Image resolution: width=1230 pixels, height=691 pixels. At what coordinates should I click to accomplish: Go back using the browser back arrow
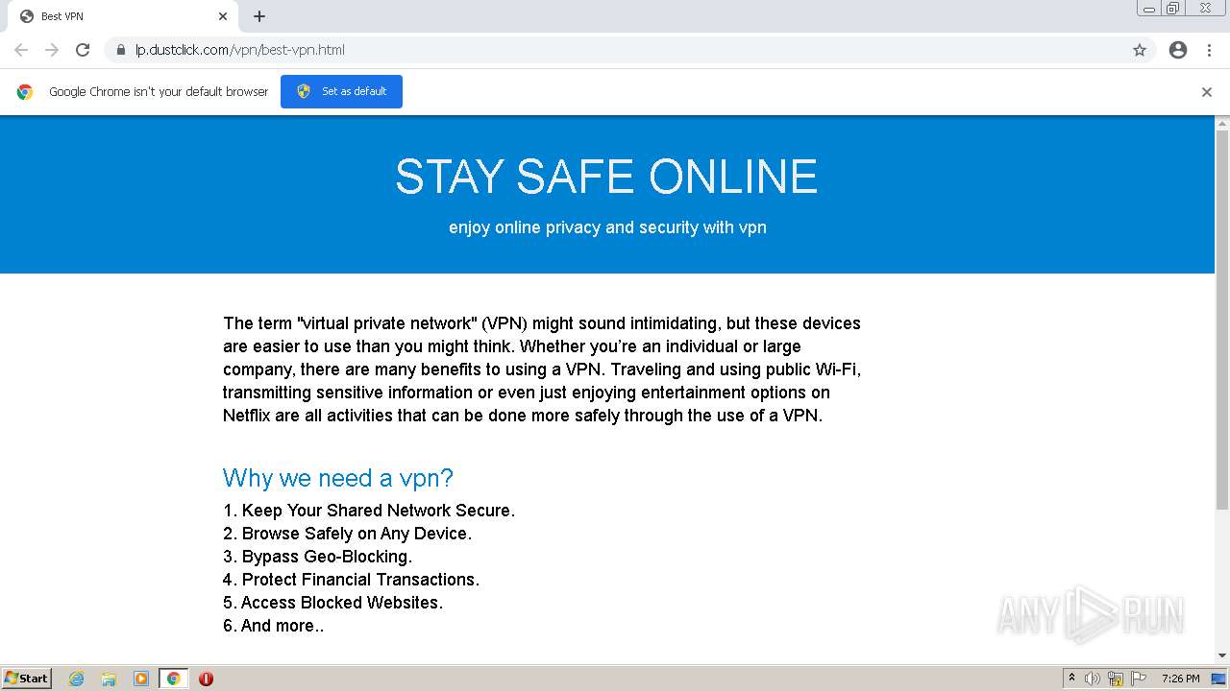[21, 50]
